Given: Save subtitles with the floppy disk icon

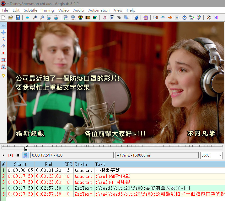Looking at the screenshot, I should pos(18,18).
